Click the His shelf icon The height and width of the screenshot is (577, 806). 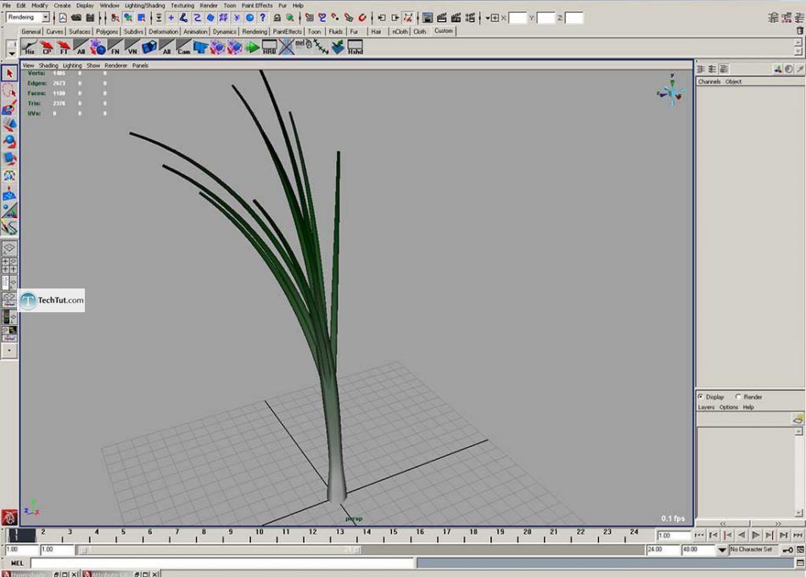tap(30, 48)
